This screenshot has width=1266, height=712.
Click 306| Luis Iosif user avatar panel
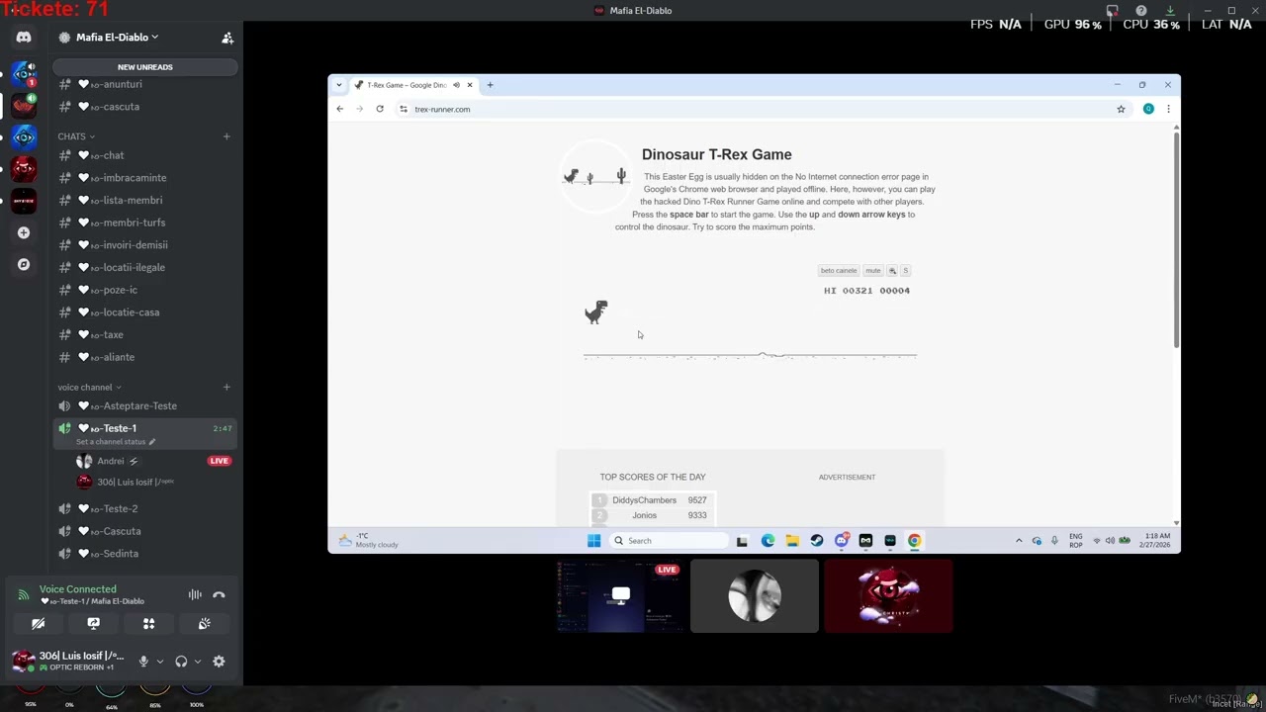point(67,661)
